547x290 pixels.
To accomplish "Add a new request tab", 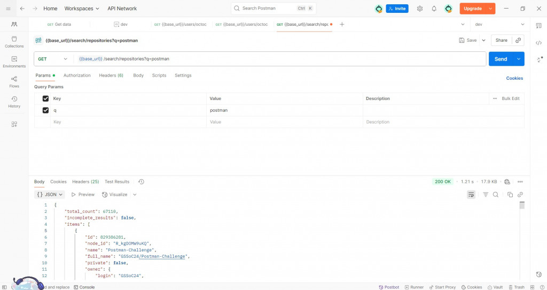I will point(342,25).
